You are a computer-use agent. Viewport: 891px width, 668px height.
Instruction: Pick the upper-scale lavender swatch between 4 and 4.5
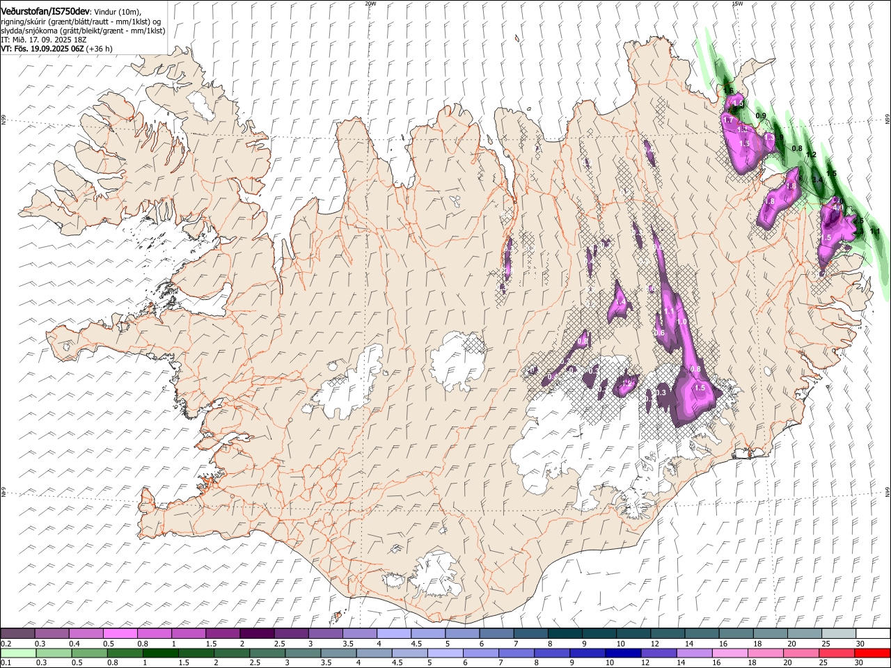(395, 633)
